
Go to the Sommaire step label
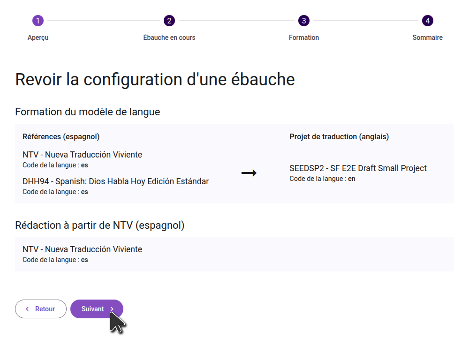coord(427,38)
